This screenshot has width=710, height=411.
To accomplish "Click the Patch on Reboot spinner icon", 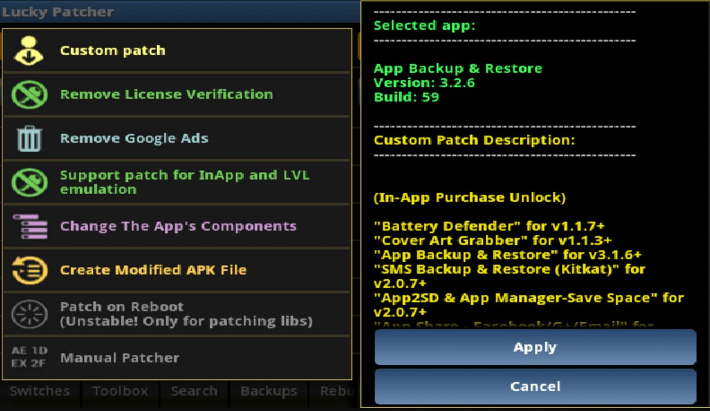I will coord(29,314).
